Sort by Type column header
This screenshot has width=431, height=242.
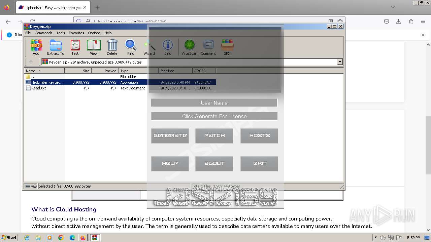point(138,71)
